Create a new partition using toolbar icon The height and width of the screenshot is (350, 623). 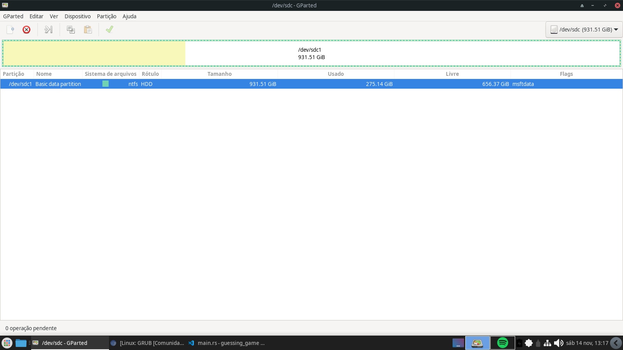pyautogui.click(x=11, y=30)
